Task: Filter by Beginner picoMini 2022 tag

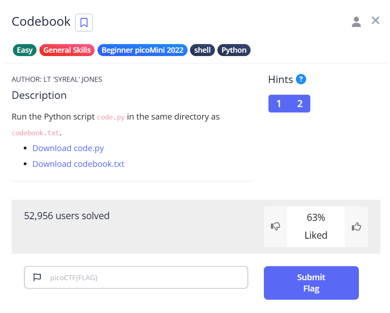Action: (x=142, y=50)
